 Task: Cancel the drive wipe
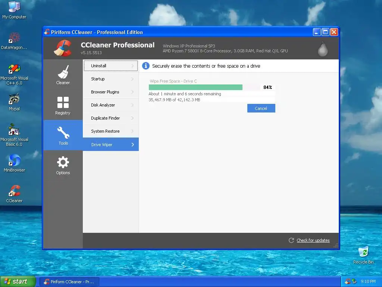pos(261,108)
